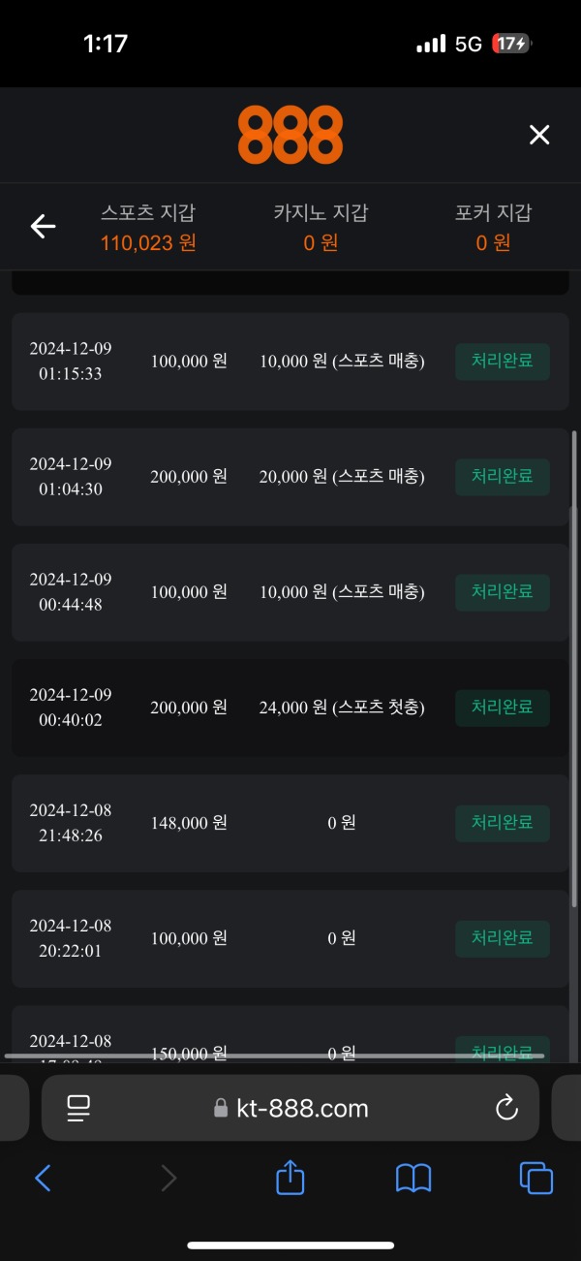Screen dimensions: 581x1261
Task: Close the 888 overlay with the X
Action: pos(538,135)
